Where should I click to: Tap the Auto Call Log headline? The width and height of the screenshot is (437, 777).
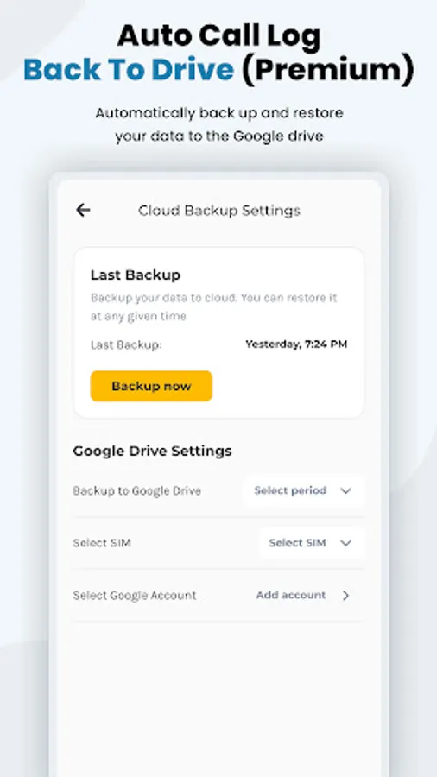coord(219,36)
